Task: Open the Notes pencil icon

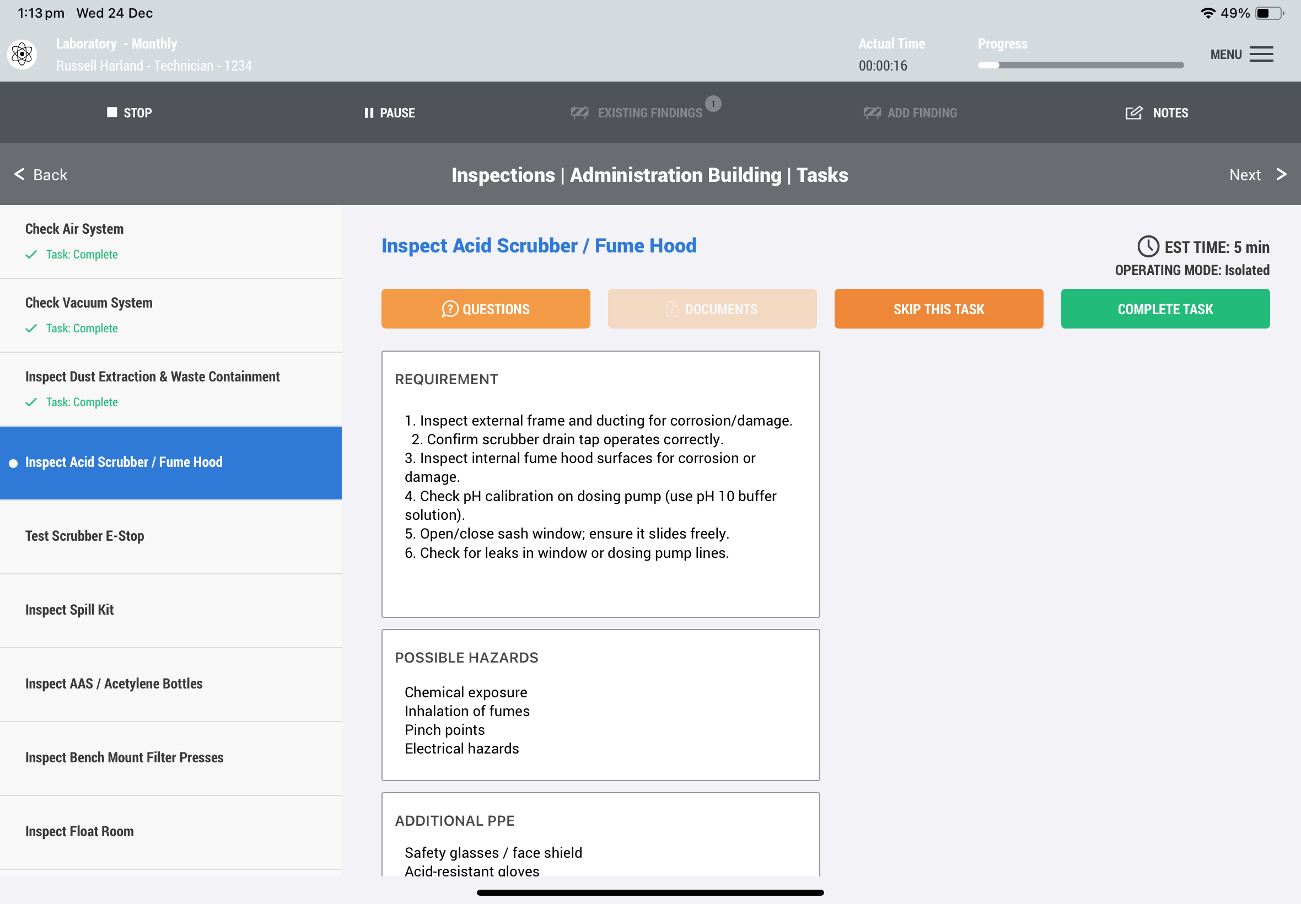Action: 1133,112
